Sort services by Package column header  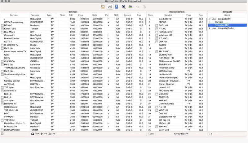pos(35,15)
